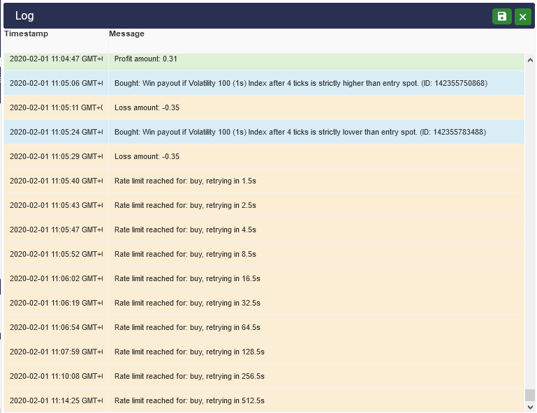Click the 'retrying in 64.5s' message
The height and width of the screenshot is (413, 537).
(187, 327)
